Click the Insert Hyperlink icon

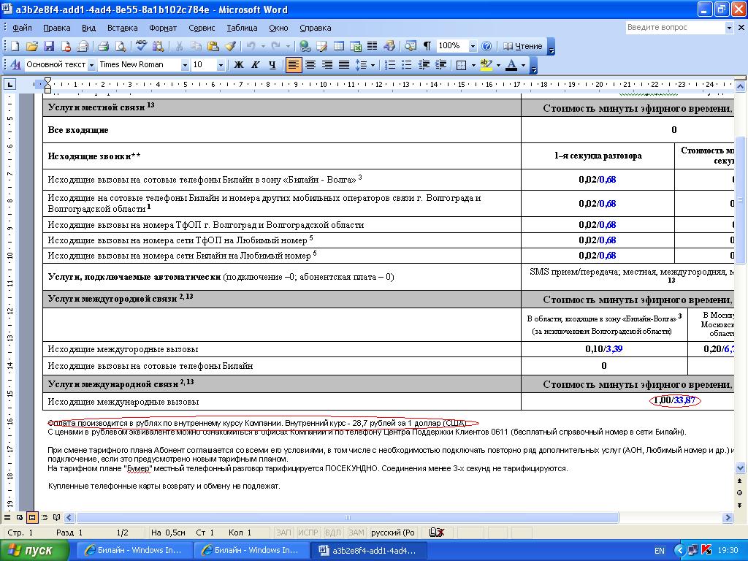[305, 46]
